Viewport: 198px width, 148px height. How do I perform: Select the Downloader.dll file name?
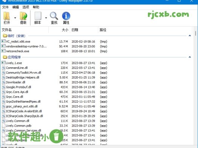[x=15, y=82]
